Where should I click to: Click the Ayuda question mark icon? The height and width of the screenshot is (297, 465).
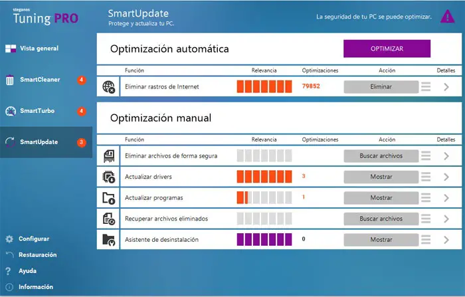pyautogui.click(x=8, y=271)
